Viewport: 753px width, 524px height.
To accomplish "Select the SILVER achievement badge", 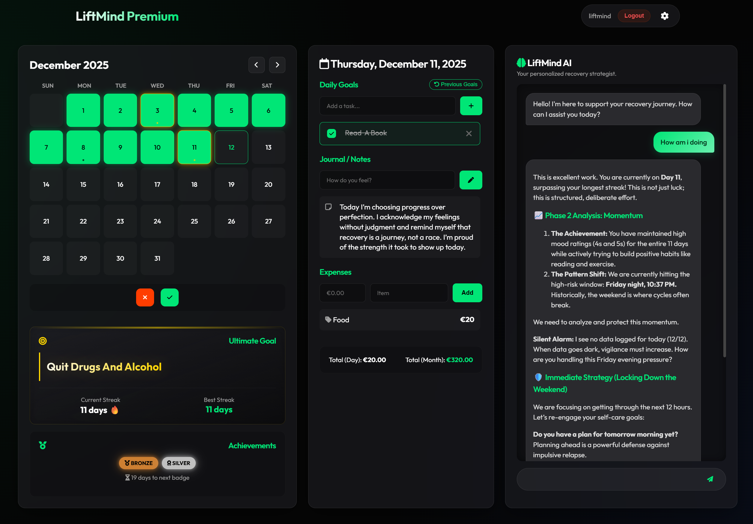I will [x=178, y=463].
